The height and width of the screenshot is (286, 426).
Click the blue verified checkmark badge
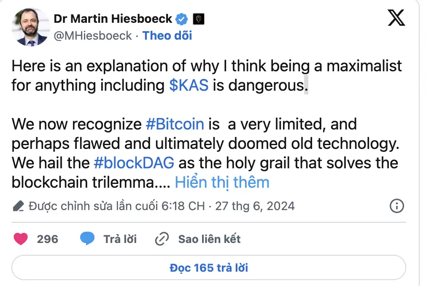(x=181, y=19)
